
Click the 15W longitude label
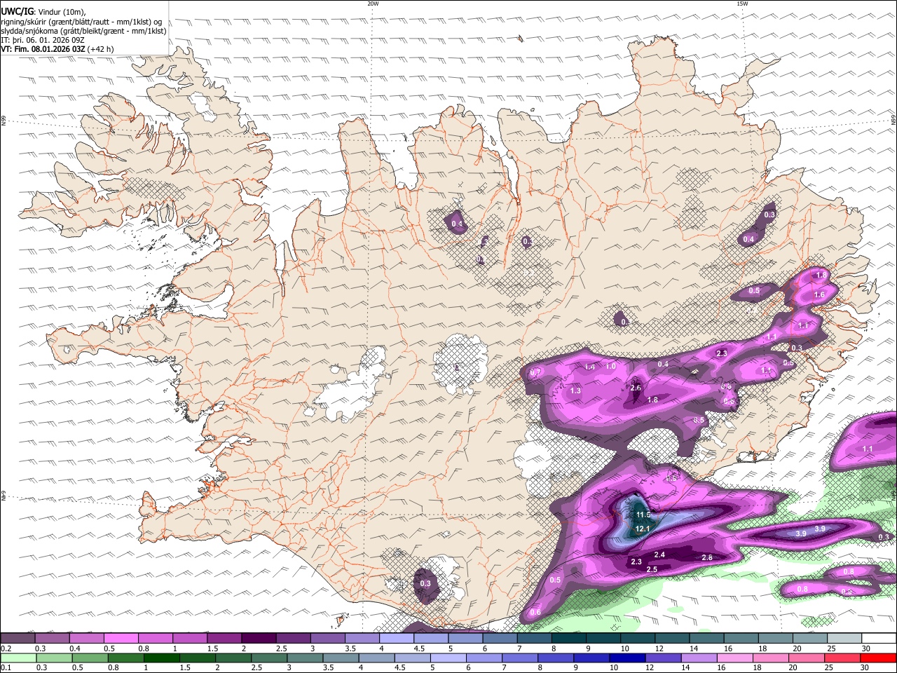tap(742, 4)
